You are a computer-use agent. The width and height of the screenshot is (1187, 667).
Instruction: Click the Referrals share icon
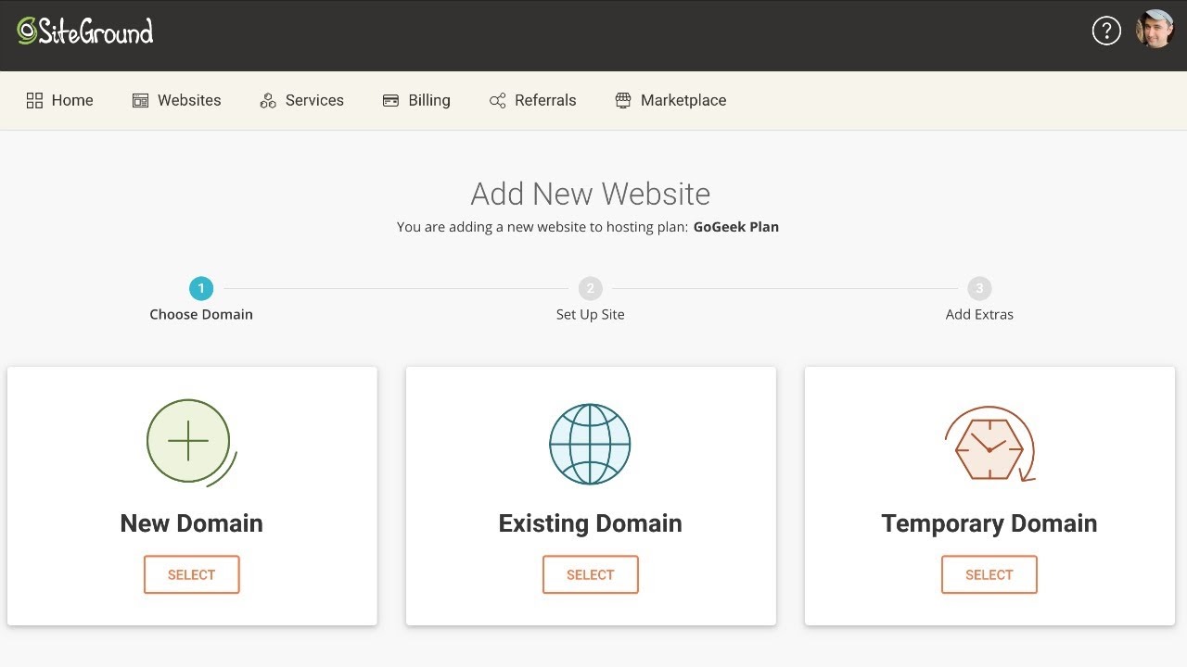pyautogui.click(x=499, y=99)
